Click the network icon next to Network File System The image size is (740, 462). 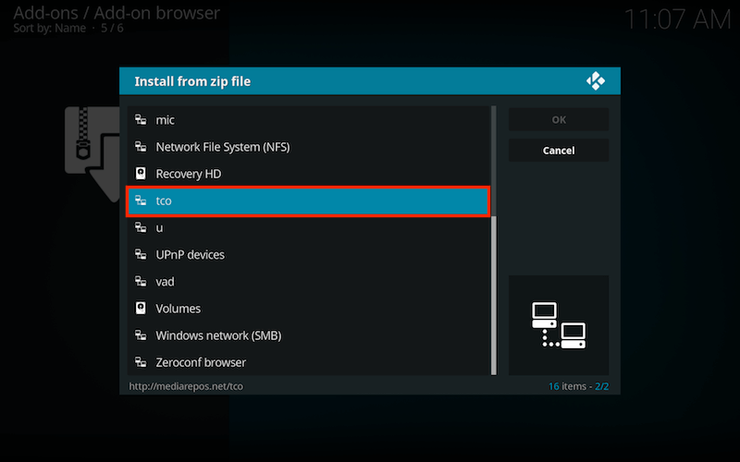coord(141,147)
